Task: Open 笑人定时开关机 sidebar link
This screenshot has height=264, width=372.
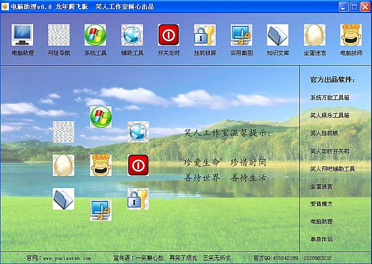Action: (330, 151)
